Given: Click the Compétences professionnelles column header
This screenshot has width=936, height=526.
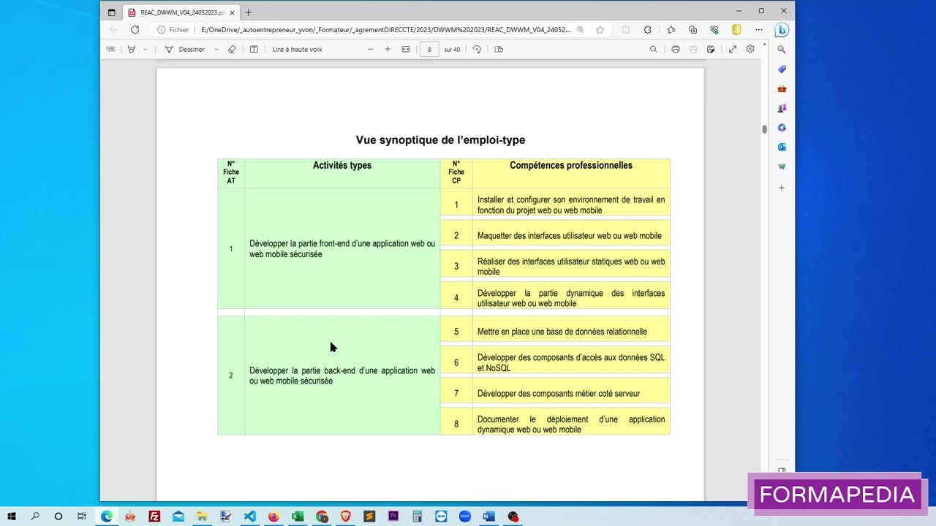Looking at the screenshot, I should (571, 165).
